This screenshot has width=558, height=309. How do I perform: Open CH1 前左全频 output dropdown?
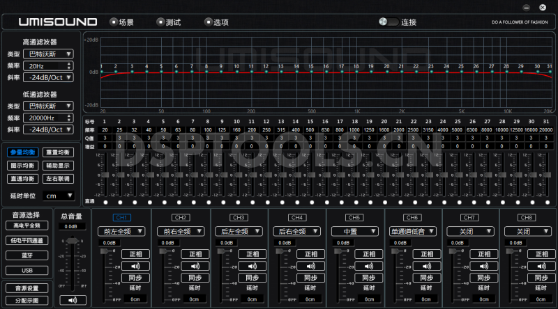tap(121, 232)
